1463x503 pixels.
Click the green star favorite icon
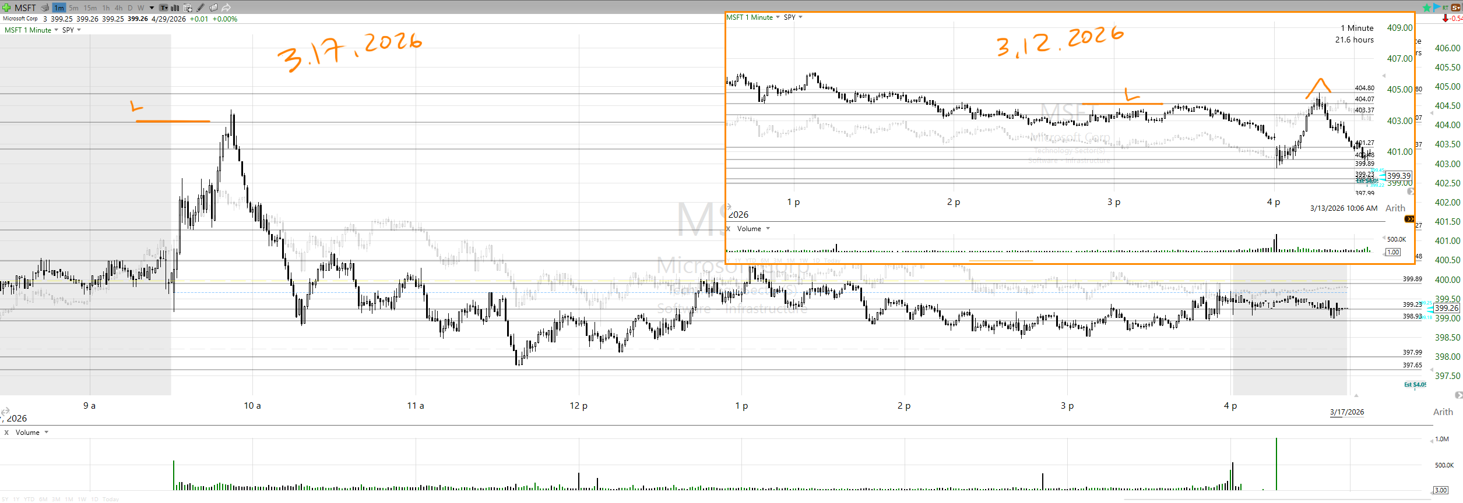click(x=1426, y=8)
